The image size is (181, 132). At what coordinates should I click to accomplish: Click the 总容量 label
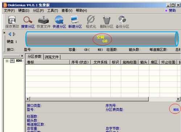pos(33,128)
